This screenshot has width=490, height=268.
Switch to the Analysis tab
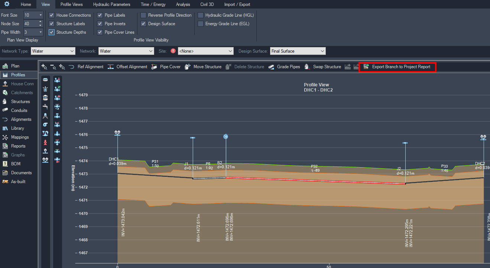[183, 4]
